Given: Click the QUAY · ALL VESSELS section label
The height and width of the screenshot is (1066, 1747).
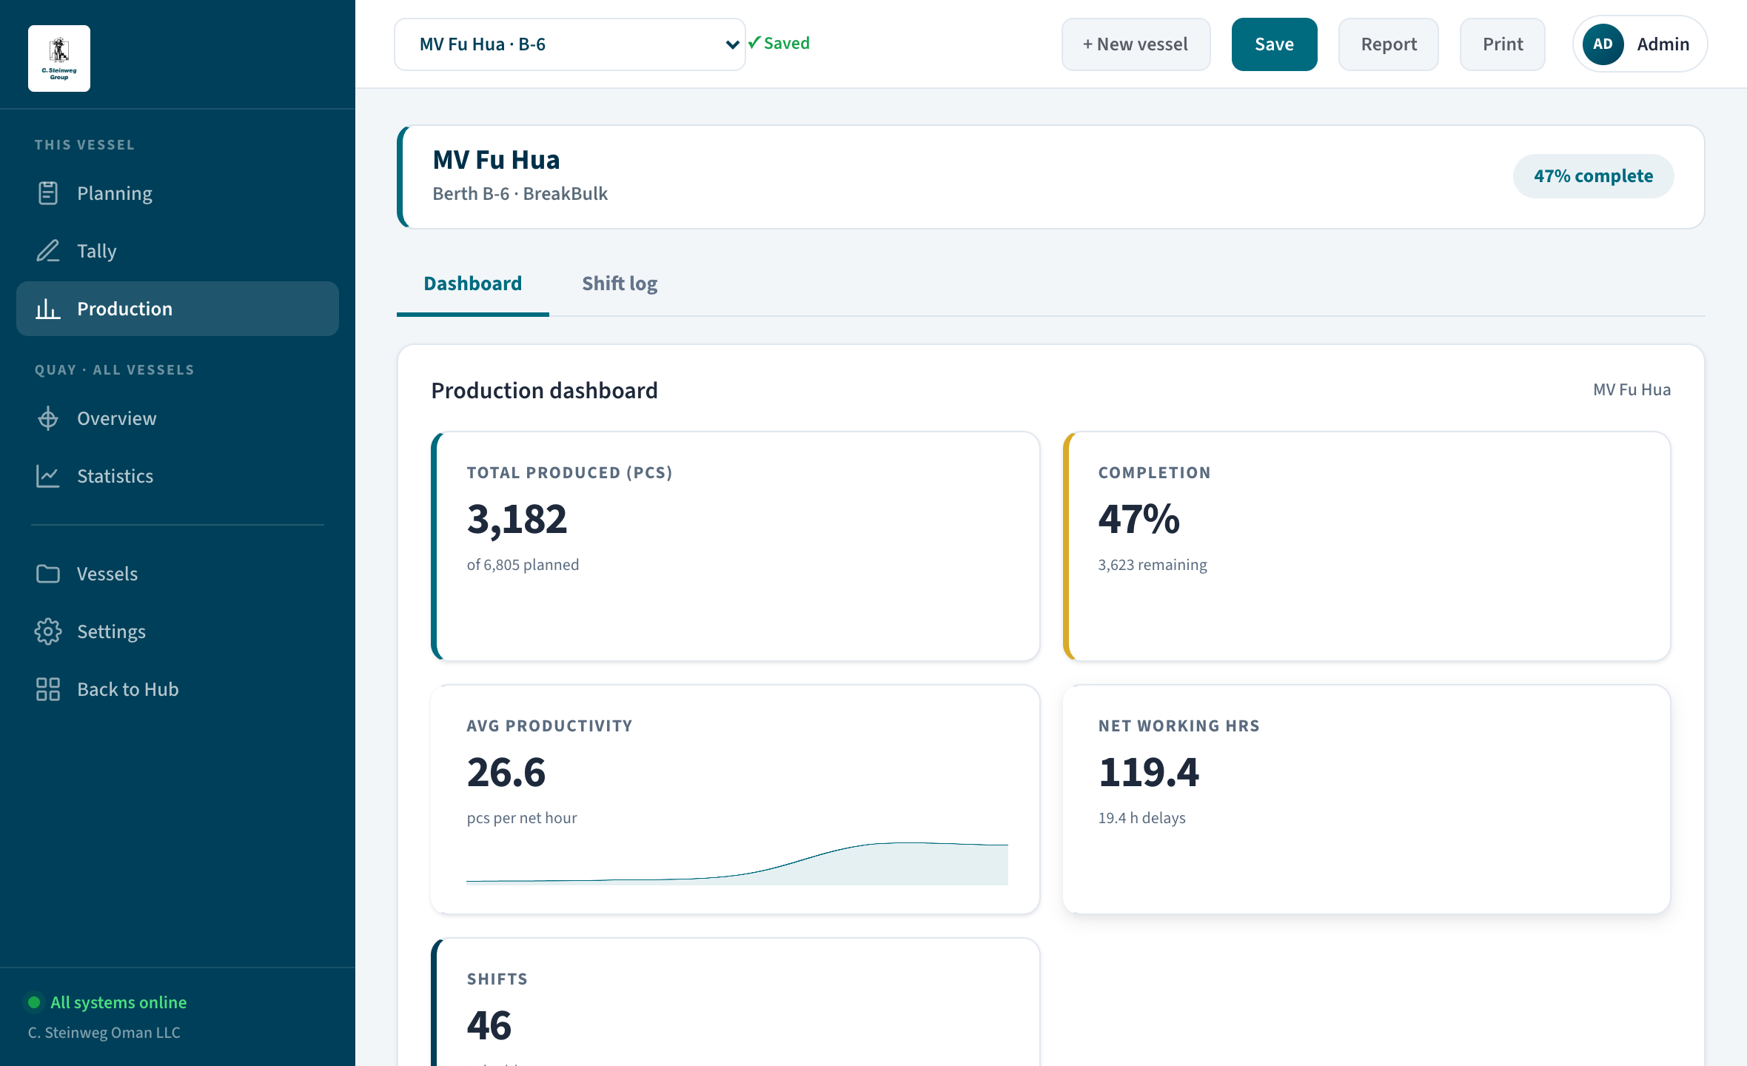Looking at the screenshot, I should pos(115,370).
